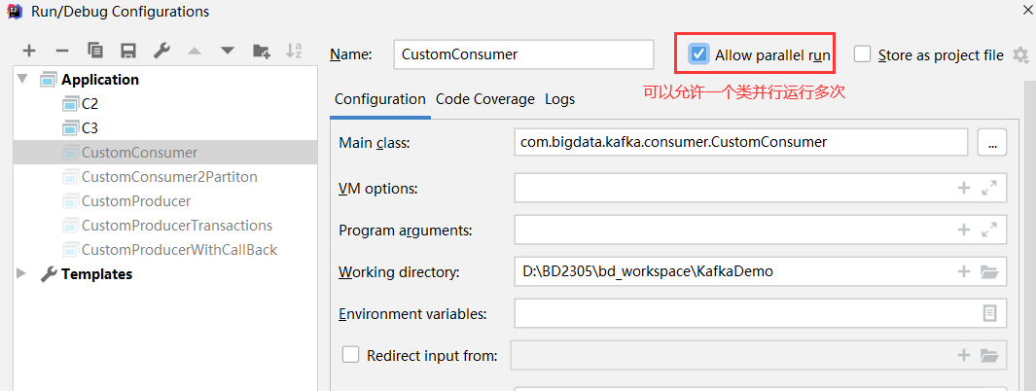Image resolution: width=1036 pixels, height=391 pixels.
Task: Open the Environment variables editor icon
Action: 989,313
